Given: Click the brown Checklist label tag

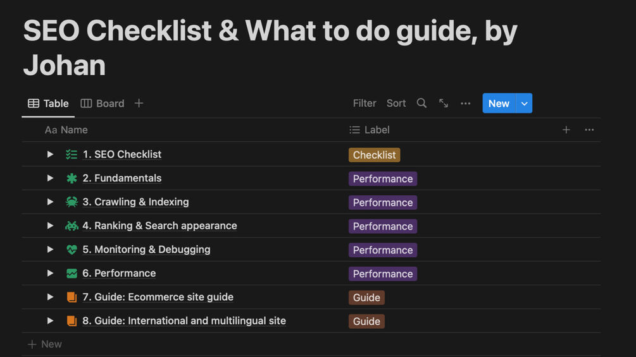Looking at the screenshot, I should point(374,155).
